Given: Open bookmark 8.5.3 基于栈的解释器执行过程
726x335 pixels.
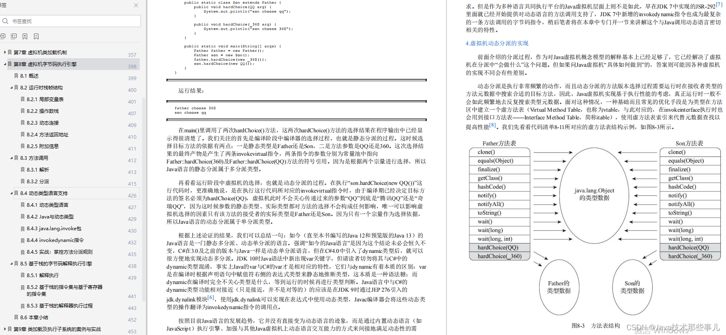Looking at the screenshot, I should (x=60, y=305).
